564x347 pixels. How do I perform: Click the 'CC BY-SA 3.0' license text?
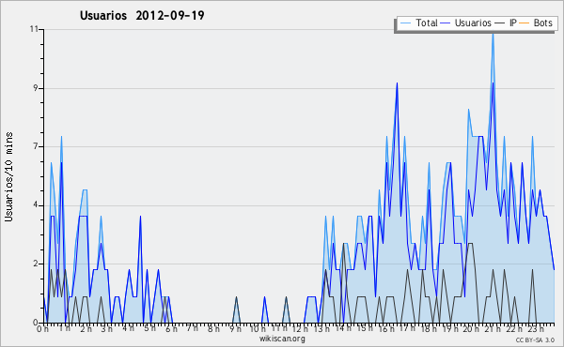[535, 339]
